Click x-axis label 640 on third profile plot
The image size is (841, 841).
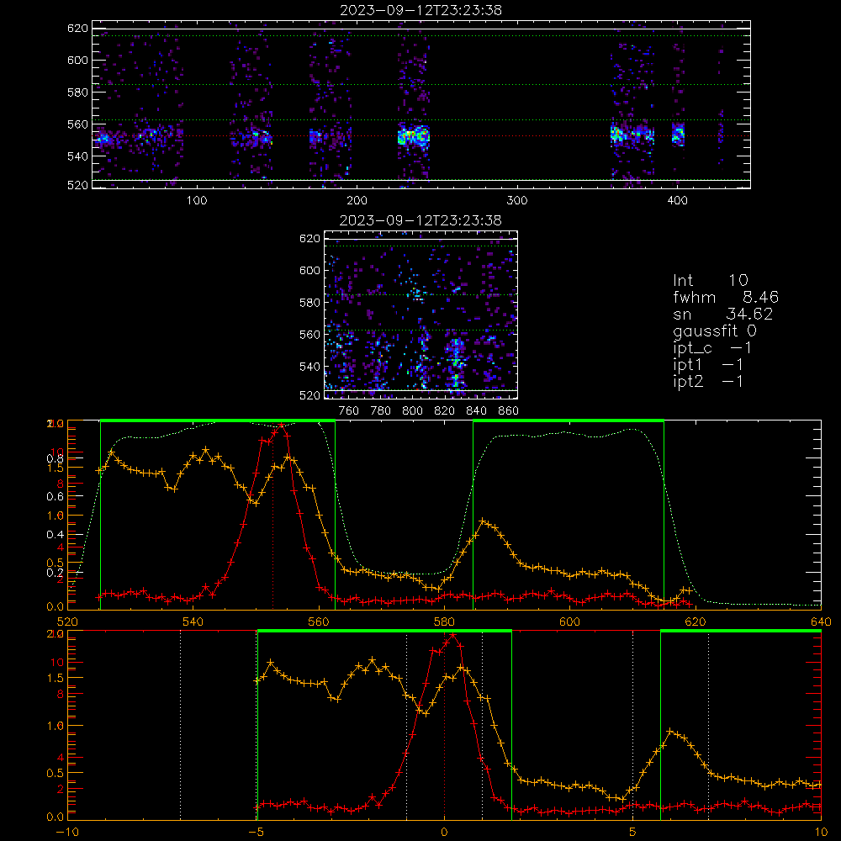pyautogui.click(x=821, y=621)
